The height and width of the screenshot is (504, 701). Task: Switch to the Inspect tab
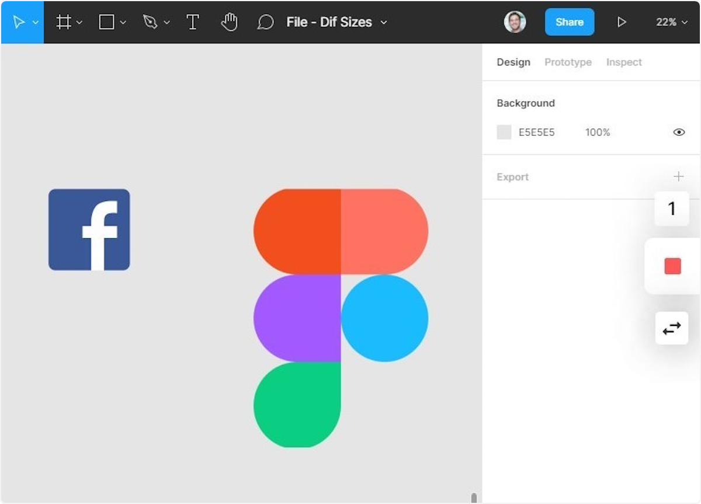pos(624,62)
